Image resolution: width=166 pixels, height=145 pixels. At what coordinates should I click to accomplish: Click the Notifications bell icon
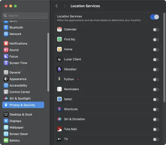pyautogui.click(x=6, y=43)
